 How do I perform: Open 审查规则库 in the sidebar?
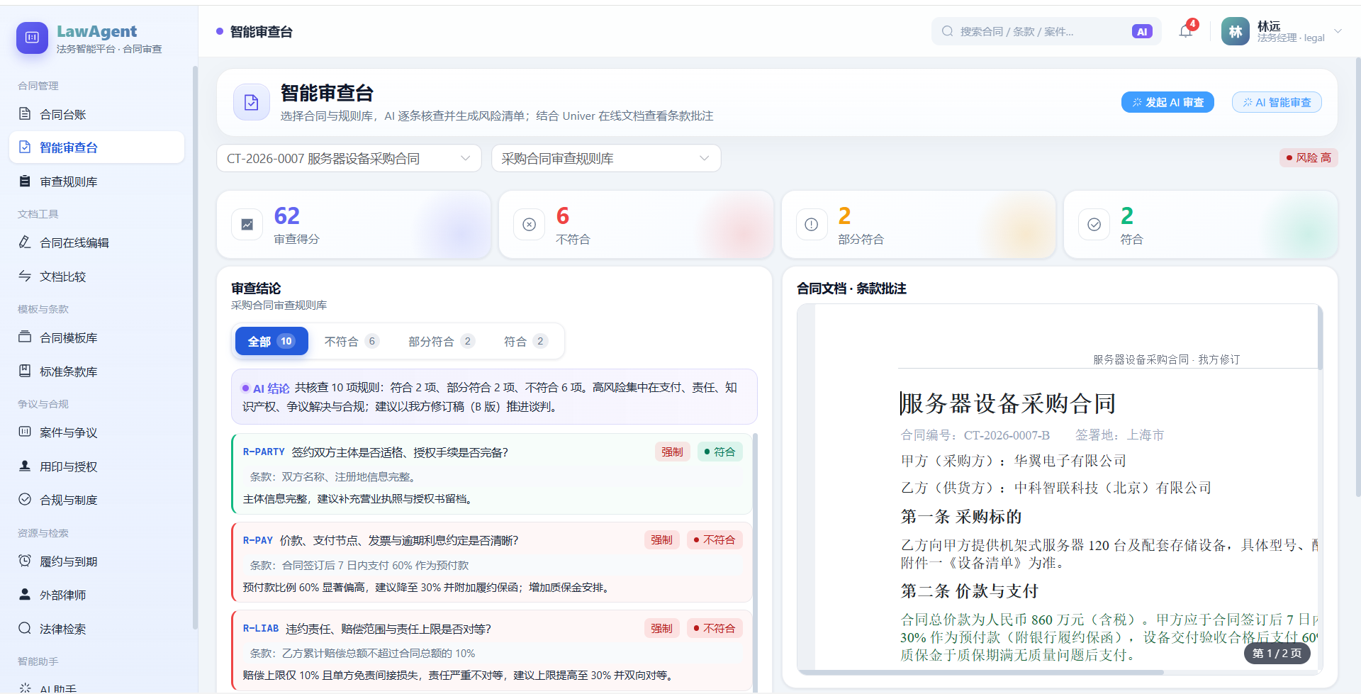pos(96,181)
